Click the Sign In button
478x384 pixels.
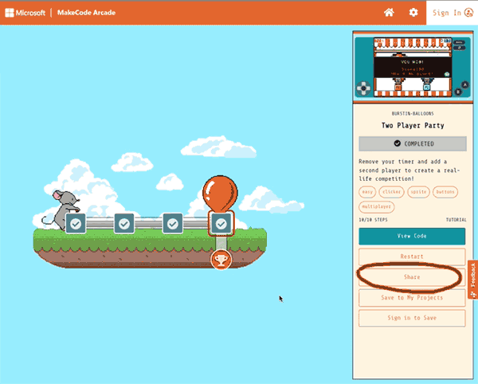point(452,13)
